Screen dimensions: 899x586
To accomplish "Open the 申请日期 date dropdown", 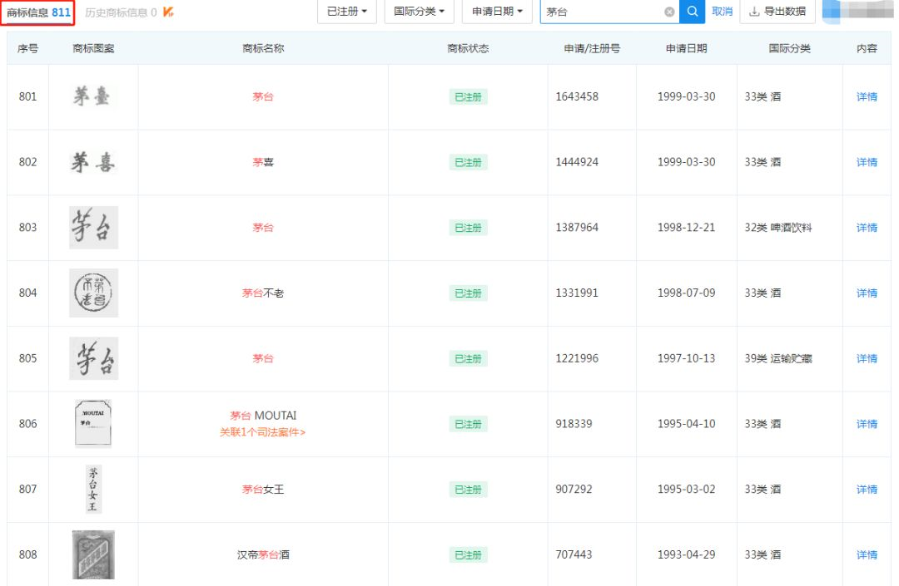I will click(497, 12).
